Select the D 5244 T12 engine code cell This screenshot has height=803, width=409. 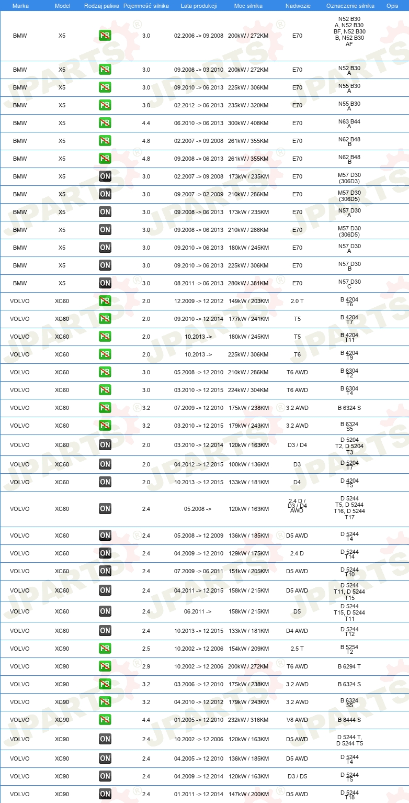click(349, 631)
